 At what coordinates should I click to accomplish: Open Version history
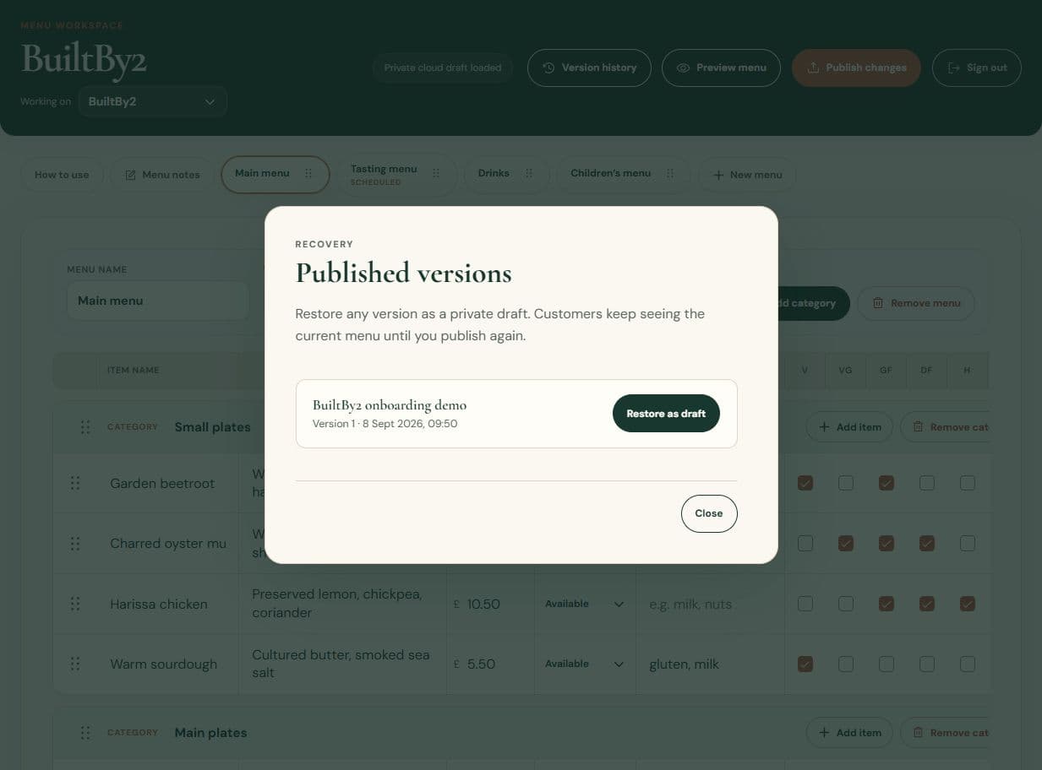point(589,68)
